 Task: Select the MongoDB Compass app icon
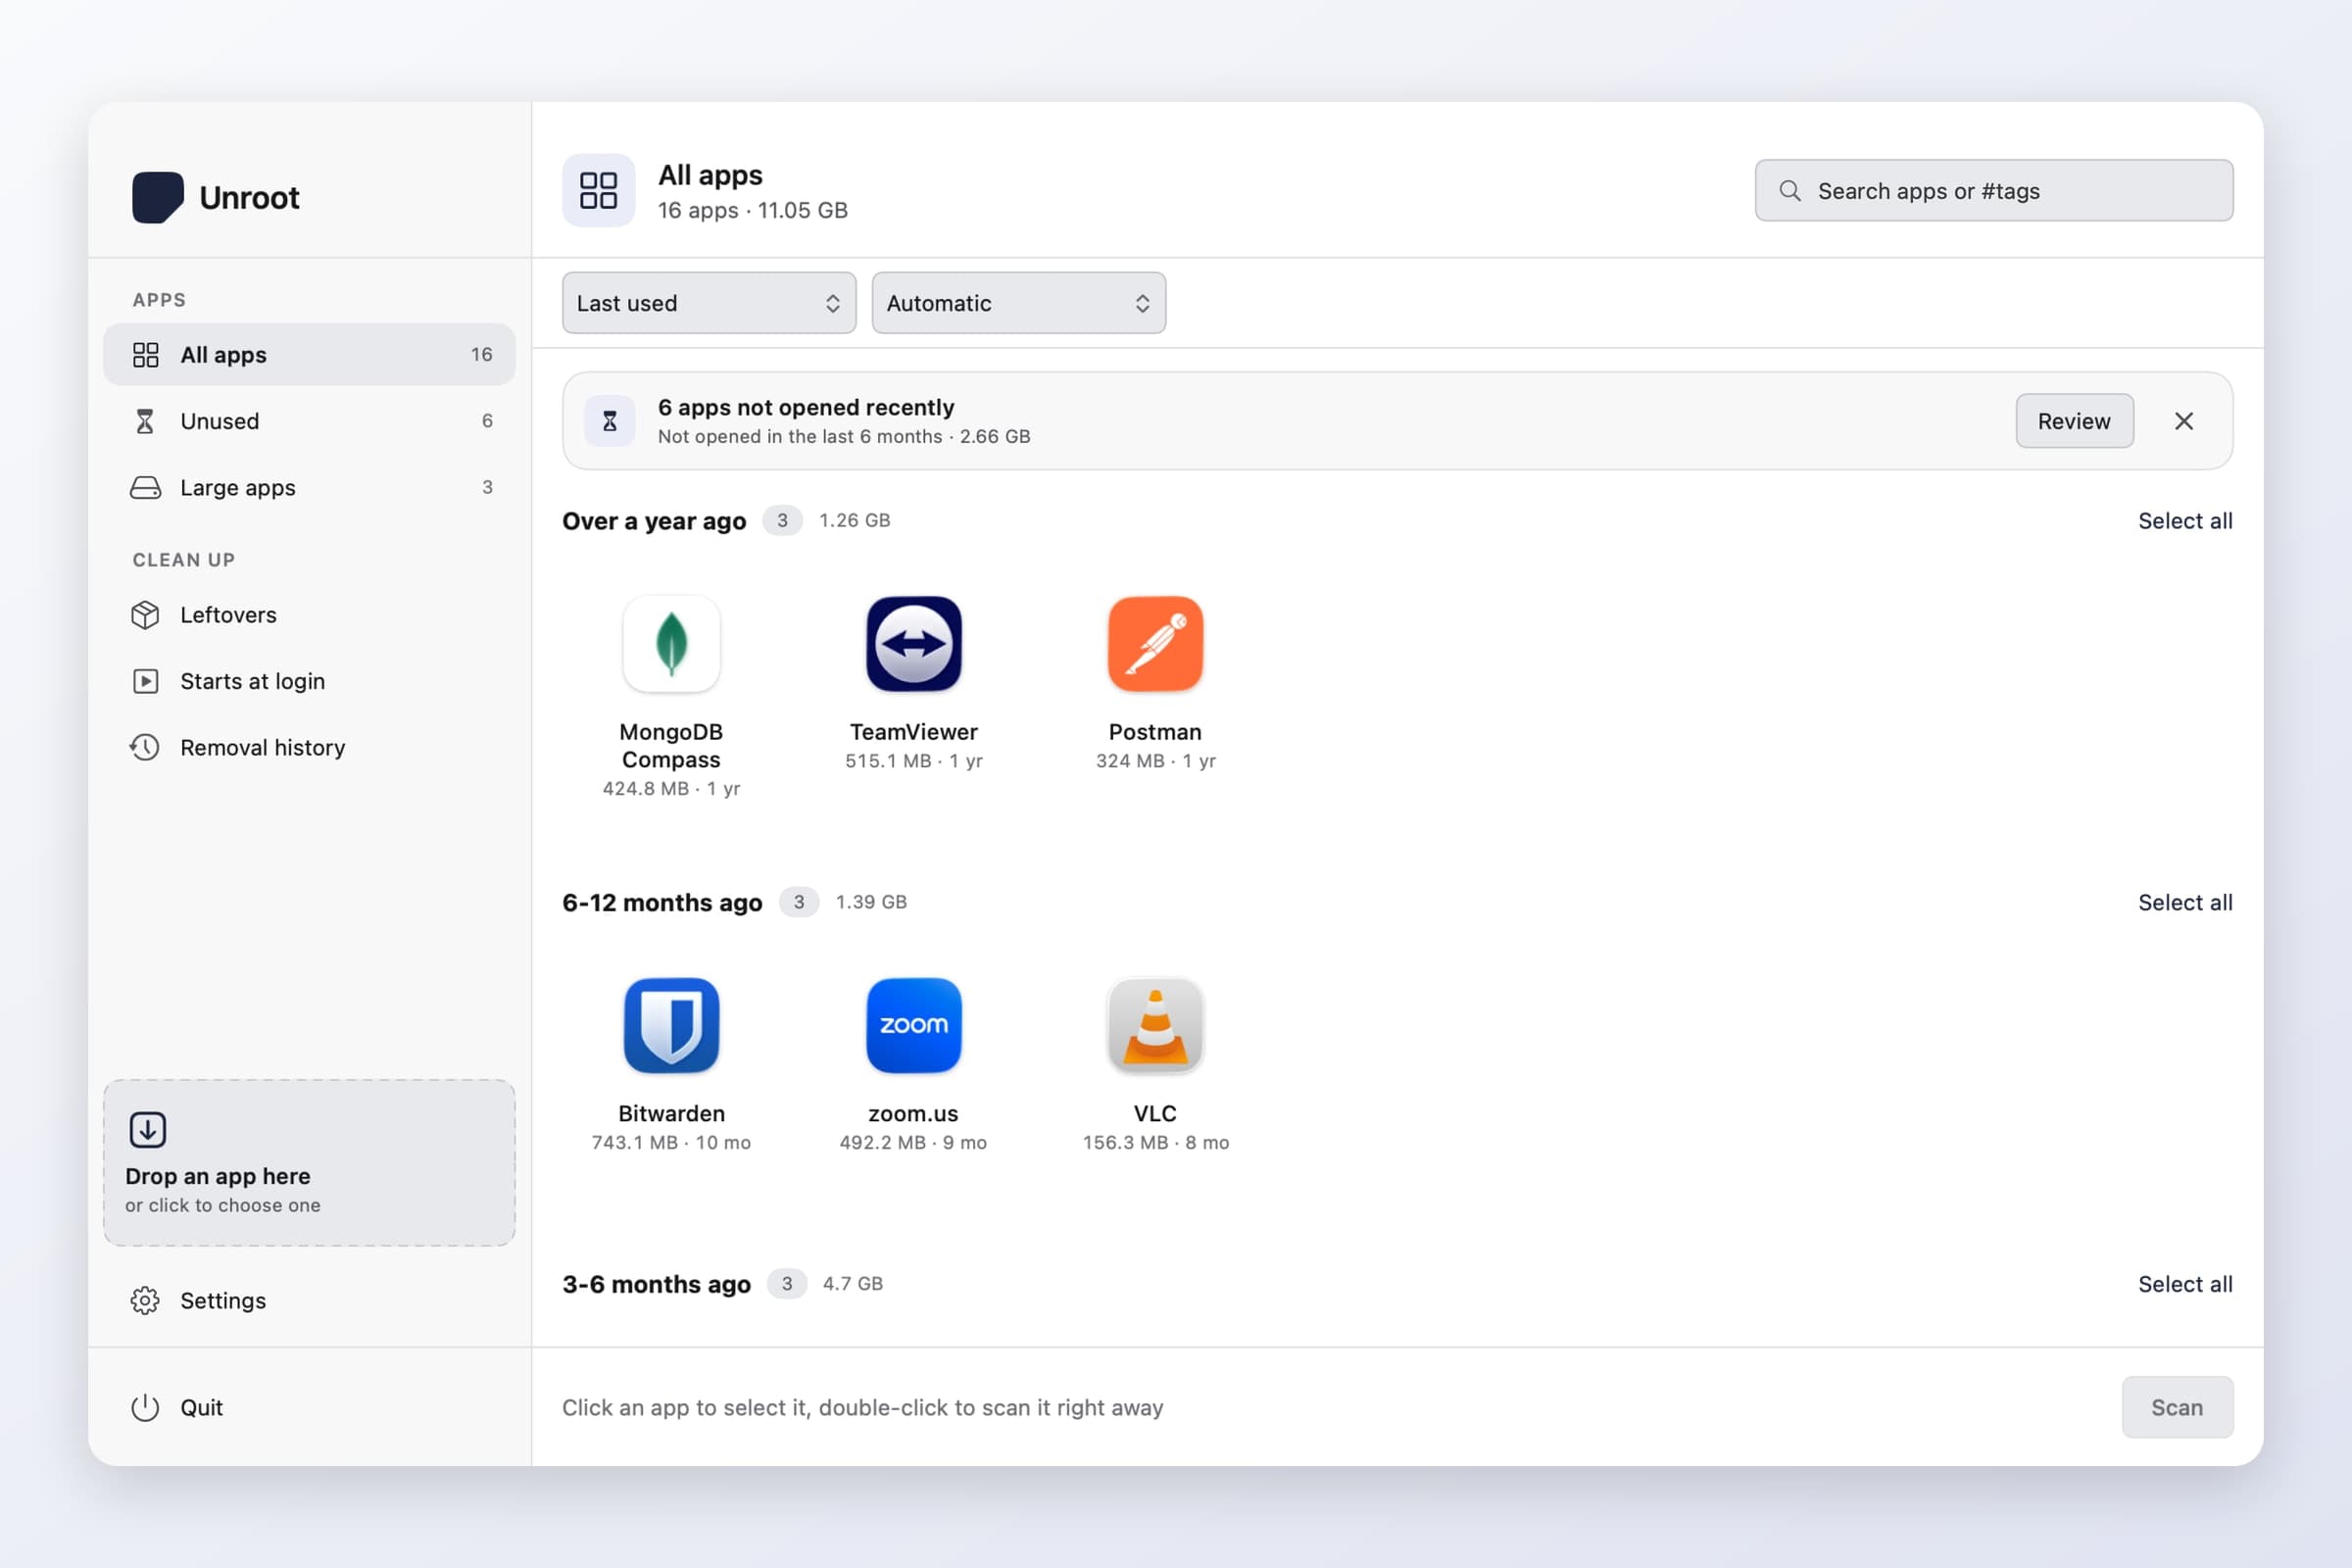pos(671,644)
